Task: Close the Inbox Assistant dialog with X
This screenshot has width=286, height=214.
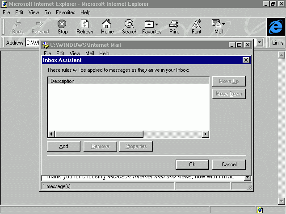Action: [x=246, y=60]
